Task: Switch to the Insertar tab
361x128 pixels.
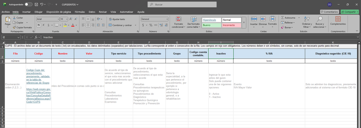Action: [26, 12]
